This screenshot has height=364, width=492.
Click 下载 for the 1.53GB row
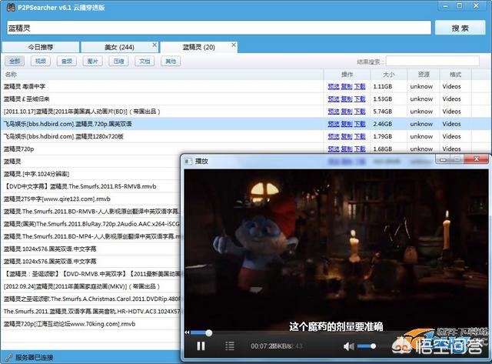[360, 99]
